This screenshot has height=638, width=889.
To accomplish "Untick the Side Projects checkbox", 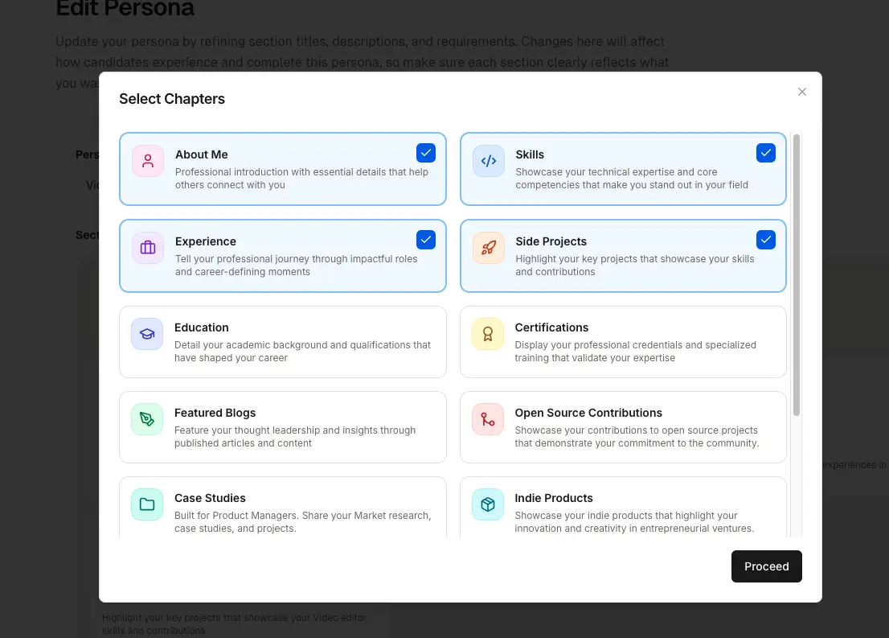I will [x=766, y=240].
